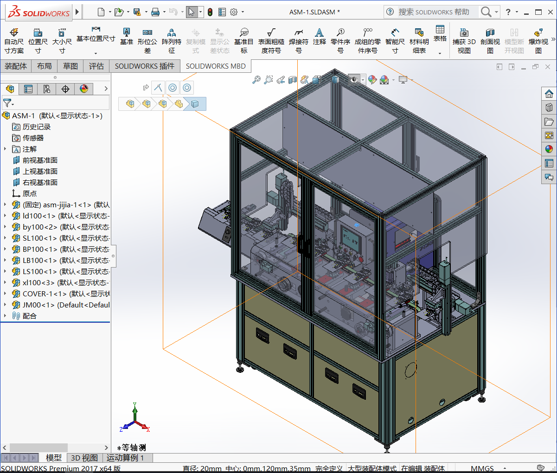This screenshot has height=473, width=557.
Task: Open the DisplayManager color ball tab
Action: [x=84, y=89]
